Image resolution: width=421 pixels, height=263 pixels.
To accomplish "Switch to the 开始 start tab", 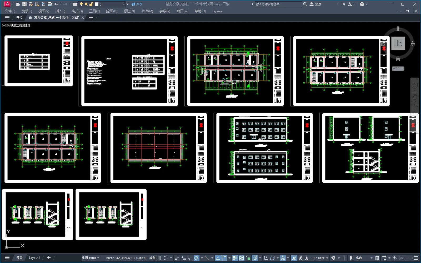I will point(19,18).
